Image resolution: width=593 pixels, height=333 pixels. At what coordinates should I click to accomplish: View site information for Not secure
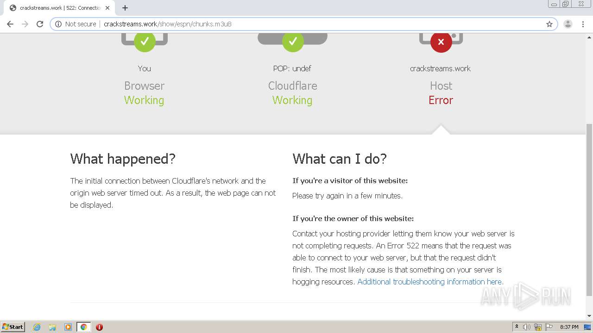pyautogui.click(x=76, y=24)
